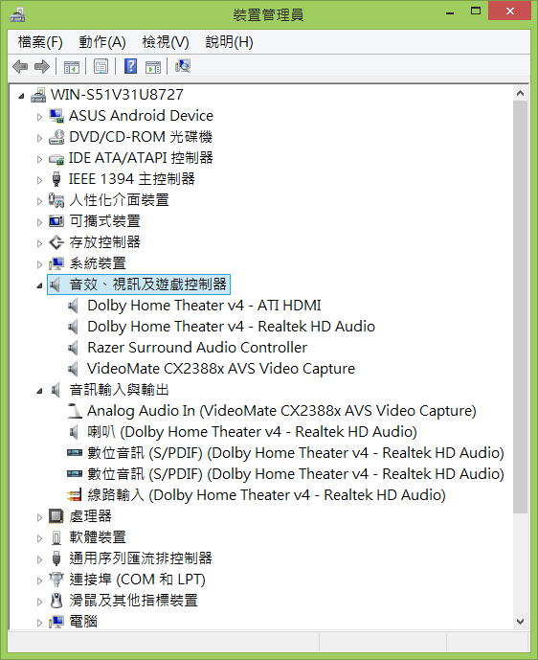Click the scrollbar up arrow
Image resolution: width=538 pixels, height=660 pixels.
pos(521,93)
